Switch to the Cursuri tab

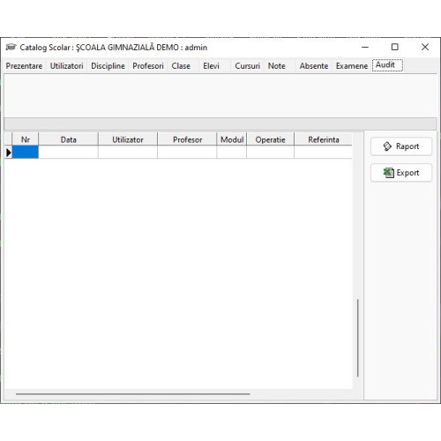247,66
